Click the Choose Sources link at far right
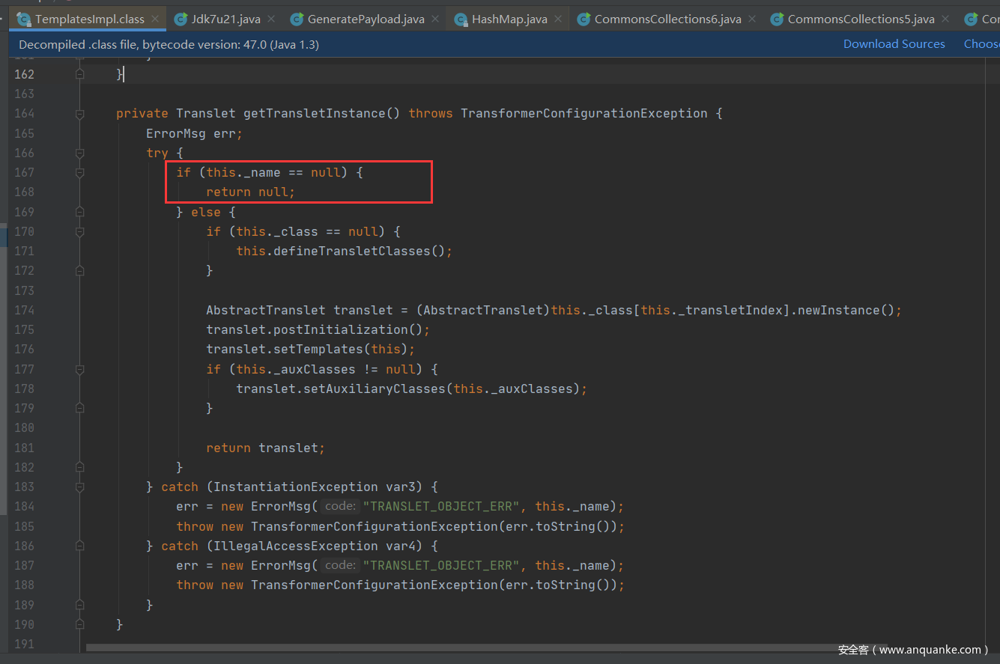Image resolution: width=1000 pixels, height=664 pixels. pyautogui.click(x=981, y=44)
